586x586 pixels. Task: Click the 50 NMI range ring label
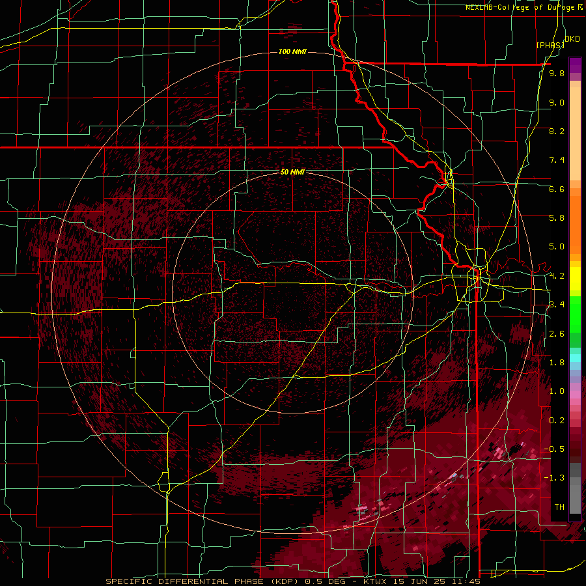[292, 172]
